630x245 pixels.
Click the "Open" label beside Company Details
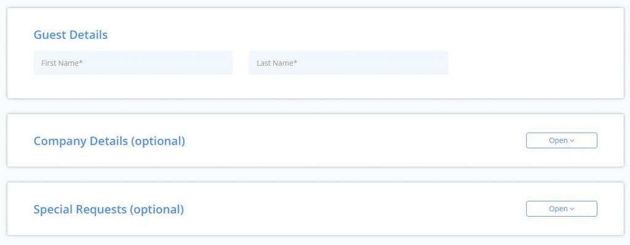558,141
